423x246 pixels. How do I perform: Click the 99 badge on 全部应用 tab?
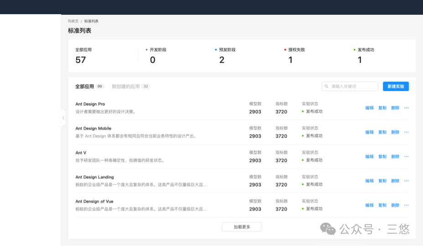[99, 86]
